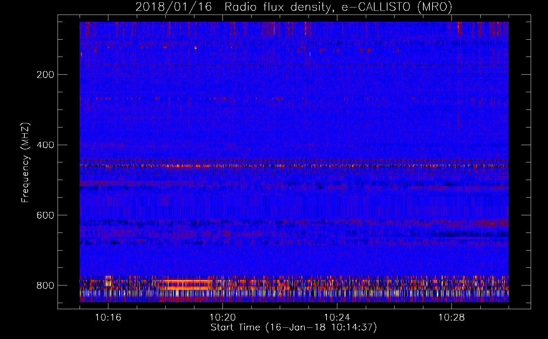
Task: Click the 10:16 time axis label
Action: (108, 317)
